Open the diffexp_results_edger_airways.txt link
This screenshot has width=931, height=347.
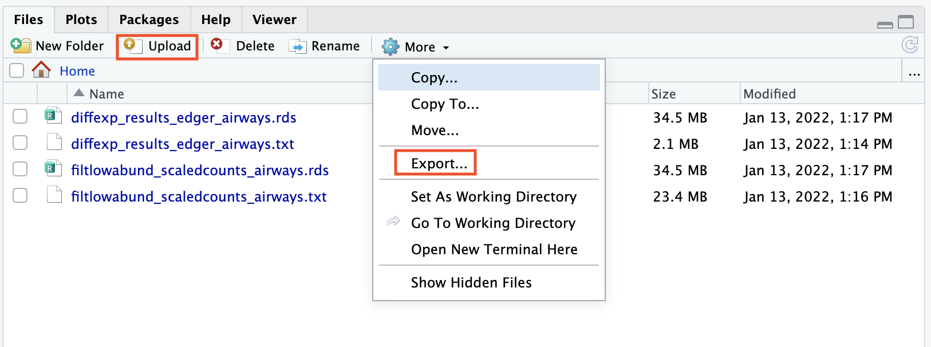tap(182, 144)
